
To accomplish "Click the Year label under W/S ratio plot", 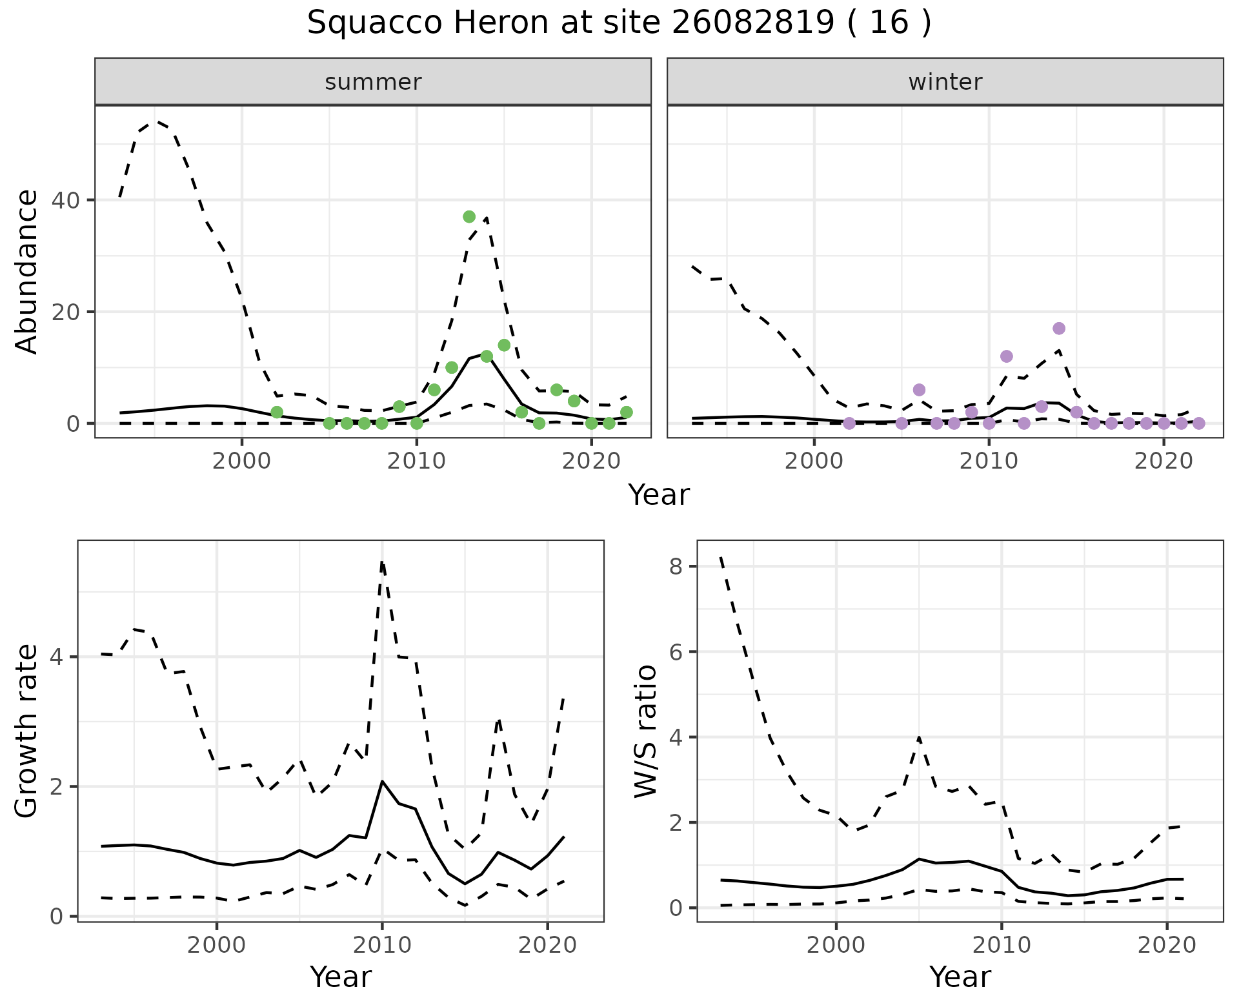I will [960, 977].
